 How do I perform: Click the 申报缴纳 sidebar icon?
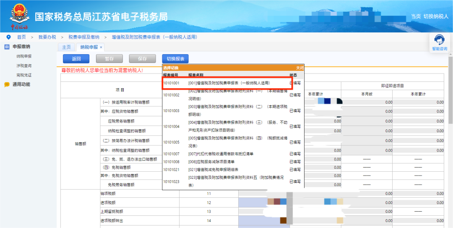coord(7,47)
